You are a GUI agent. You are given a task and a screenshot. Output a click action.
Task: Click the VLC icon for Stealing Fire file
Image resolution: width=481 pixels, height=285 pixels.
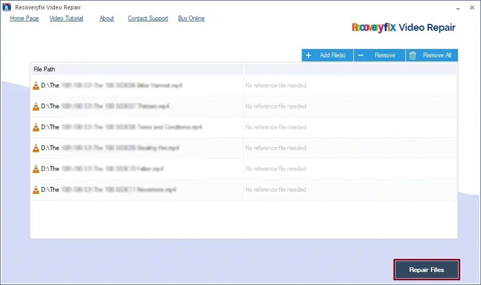point(35,148)
